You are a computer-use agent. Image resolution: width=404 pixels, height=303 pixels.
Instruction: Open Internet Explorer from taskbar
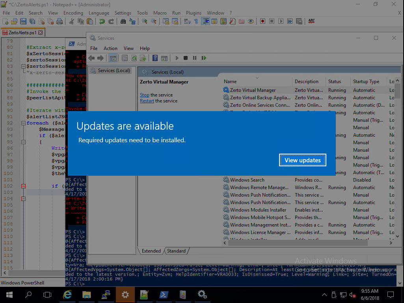coord(67,295)
